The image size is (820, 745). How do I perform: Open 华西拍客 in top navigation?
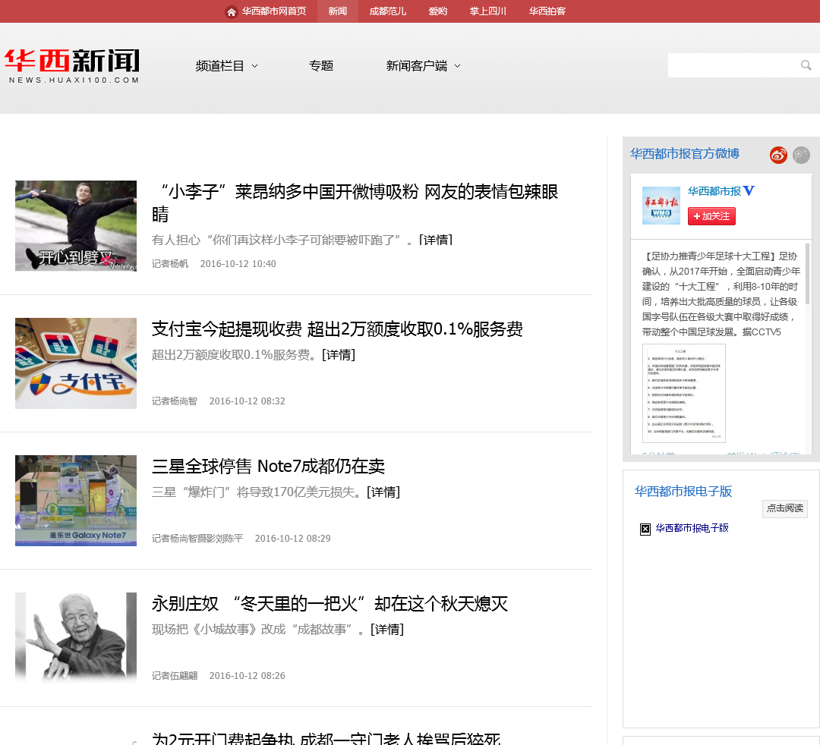point(547,11)
